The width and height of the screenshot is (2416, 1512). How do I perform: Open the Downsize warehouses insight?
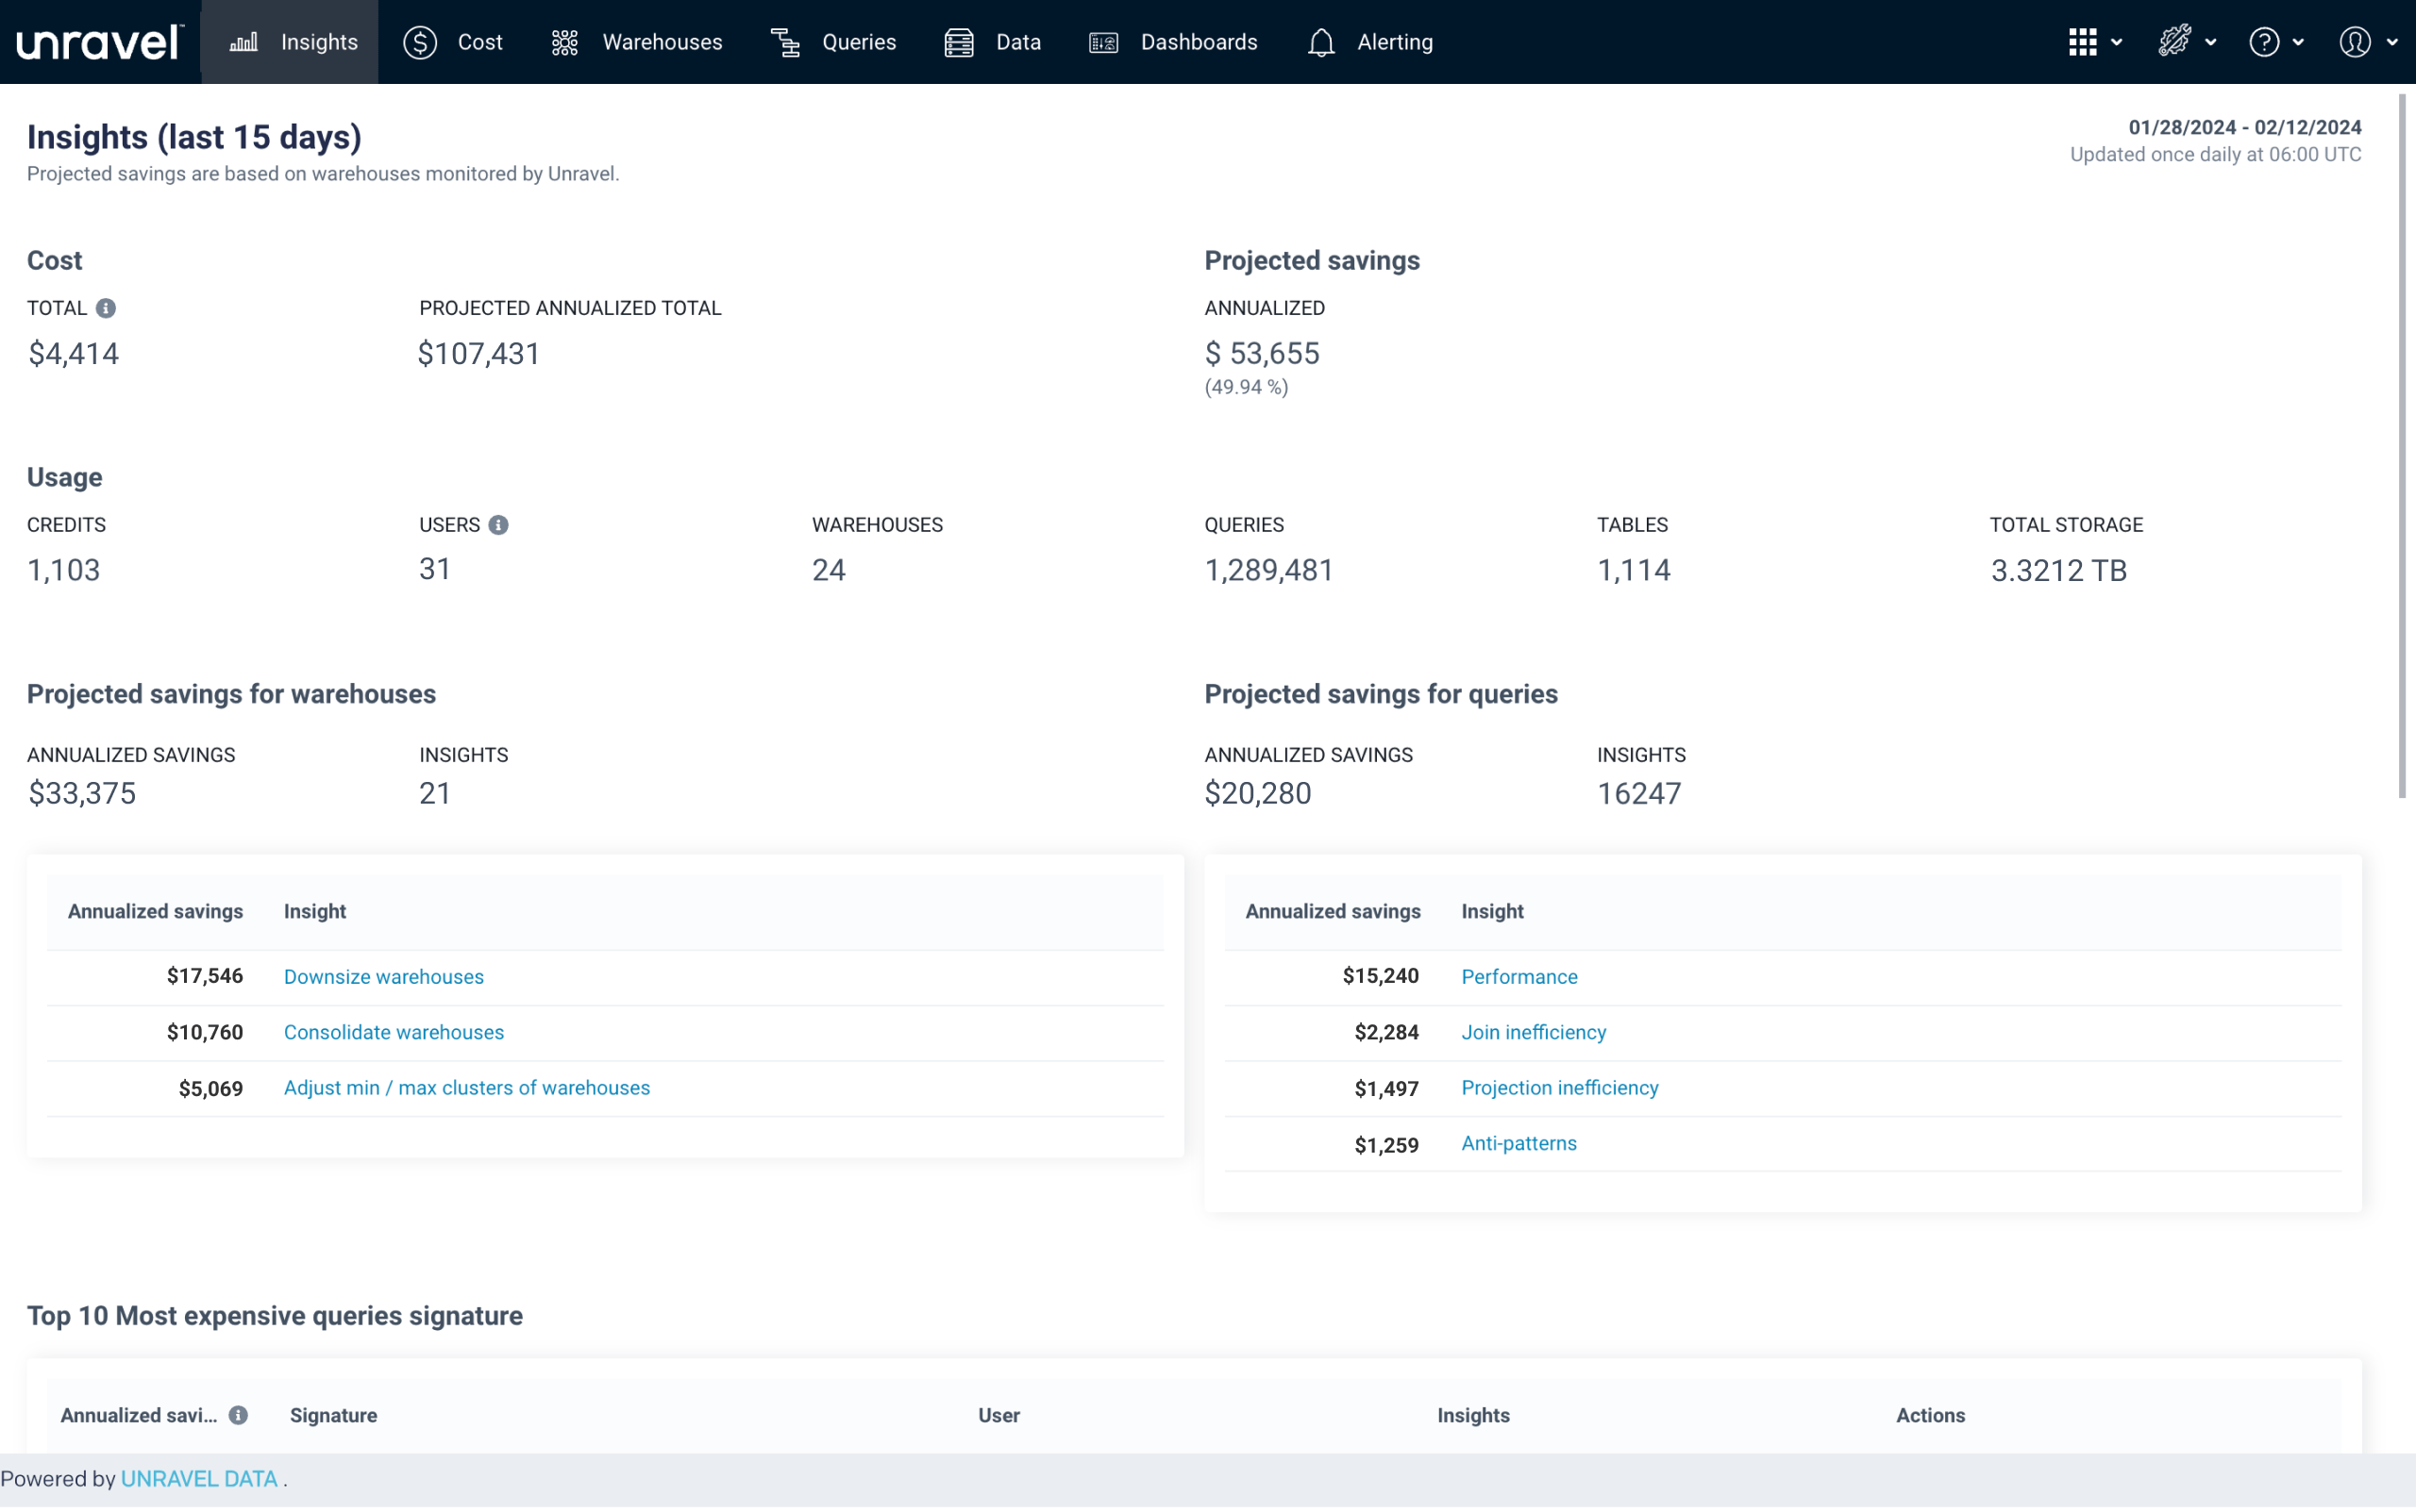tap(383, 977)
